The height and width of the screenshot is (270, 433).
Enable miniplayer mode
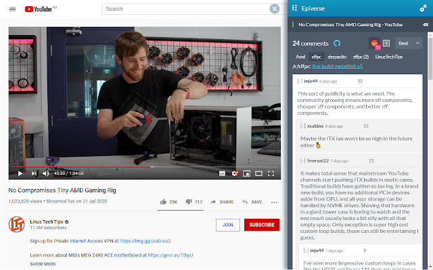pos(246,173)
